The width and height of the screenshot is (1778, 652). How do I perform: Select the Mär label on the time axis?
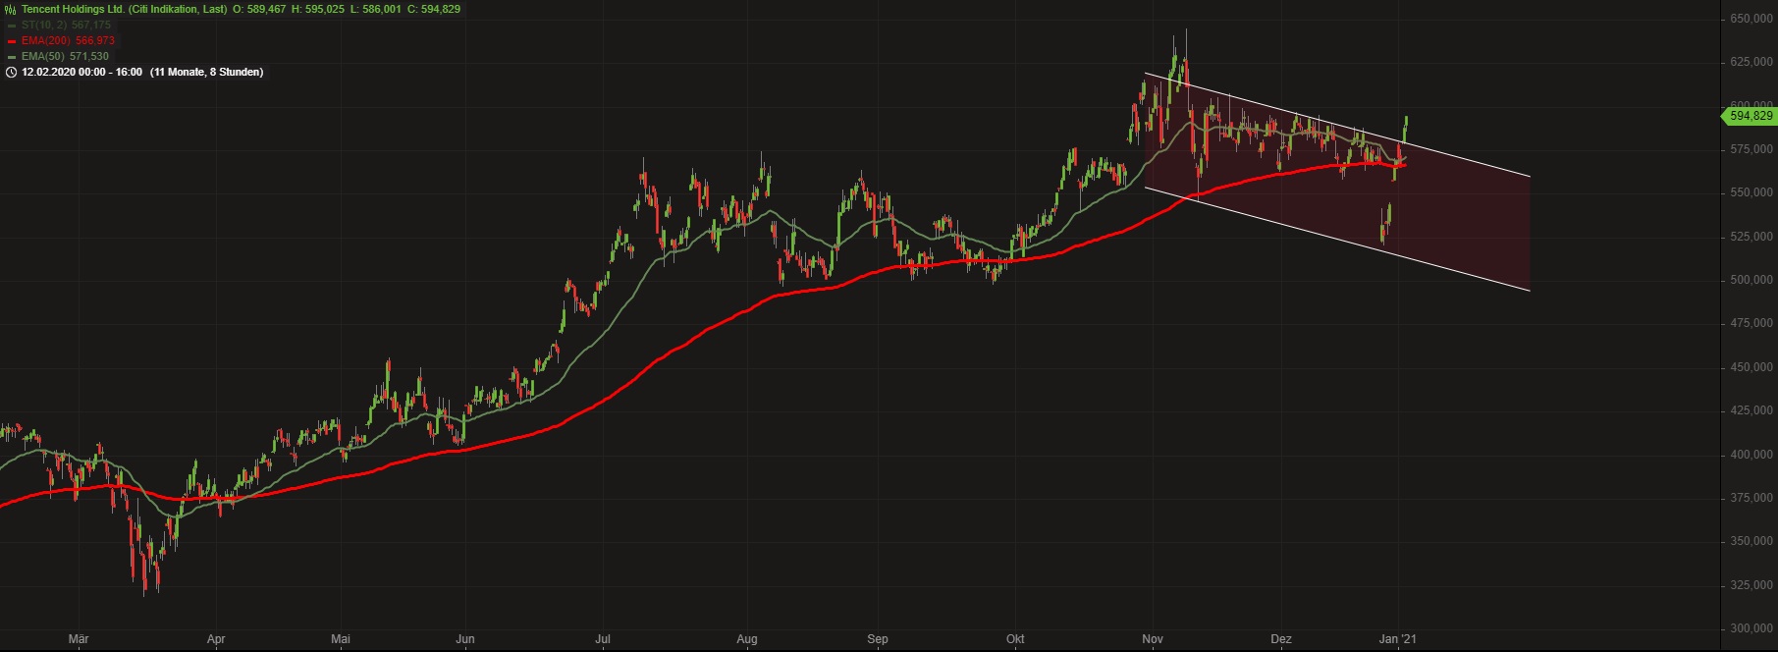(x=79, y=639)
